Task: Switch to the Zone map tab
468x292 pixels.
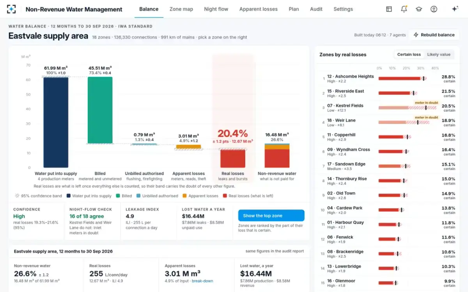Action: [181, 9]
